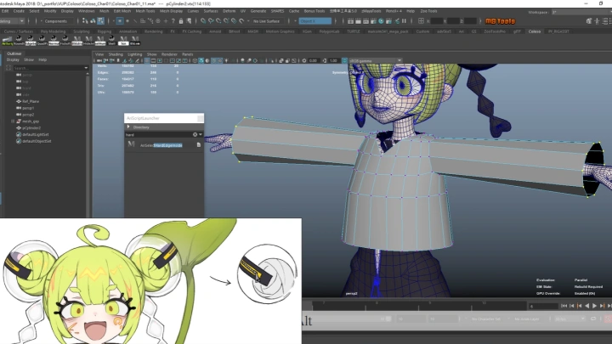Click the pause Viewport 2.0 icon
The width and height of the screenshot is (612, 344).
[404, 21]
